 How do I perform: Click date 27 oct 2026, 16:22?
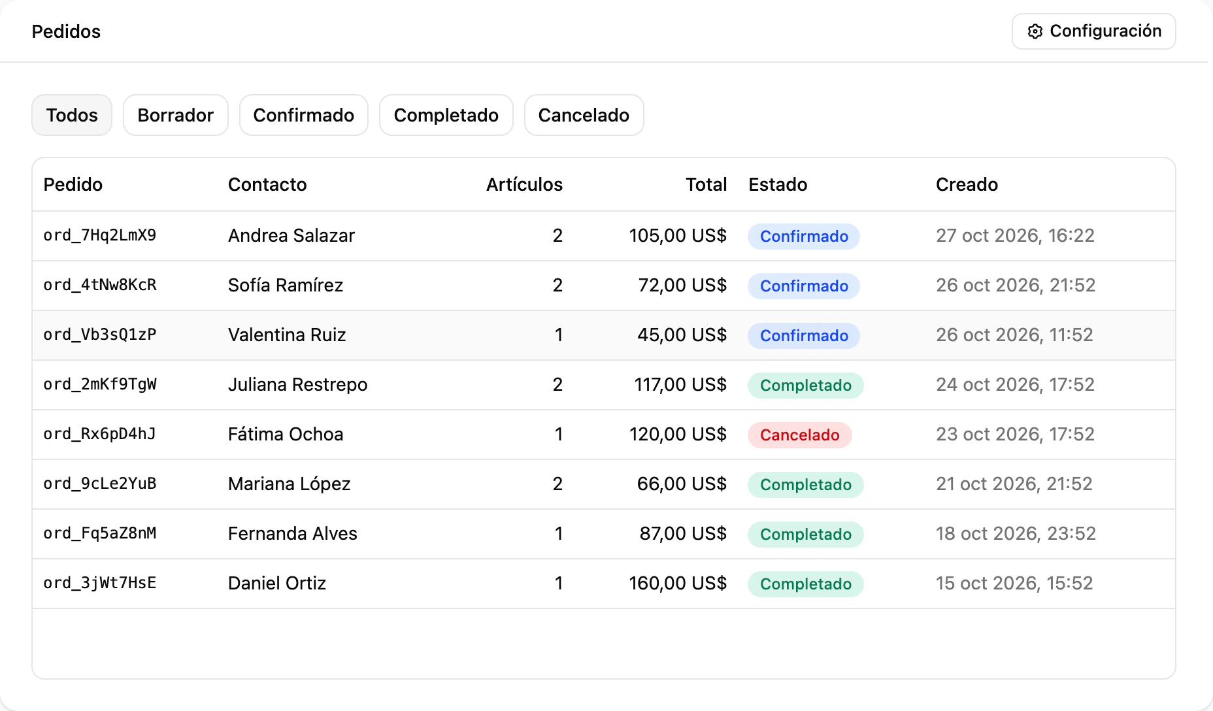[x=1015, y=235]
